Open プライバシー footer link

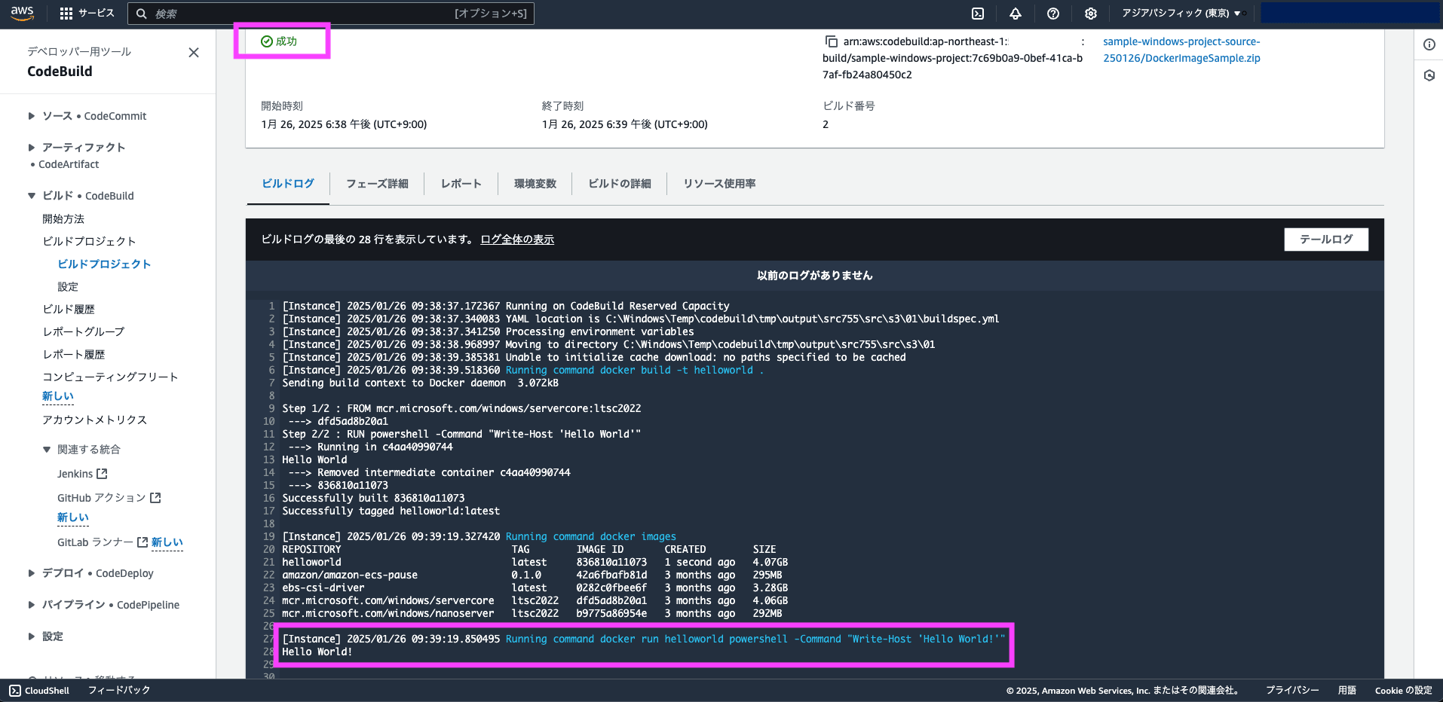click(x=1292, y=691)
